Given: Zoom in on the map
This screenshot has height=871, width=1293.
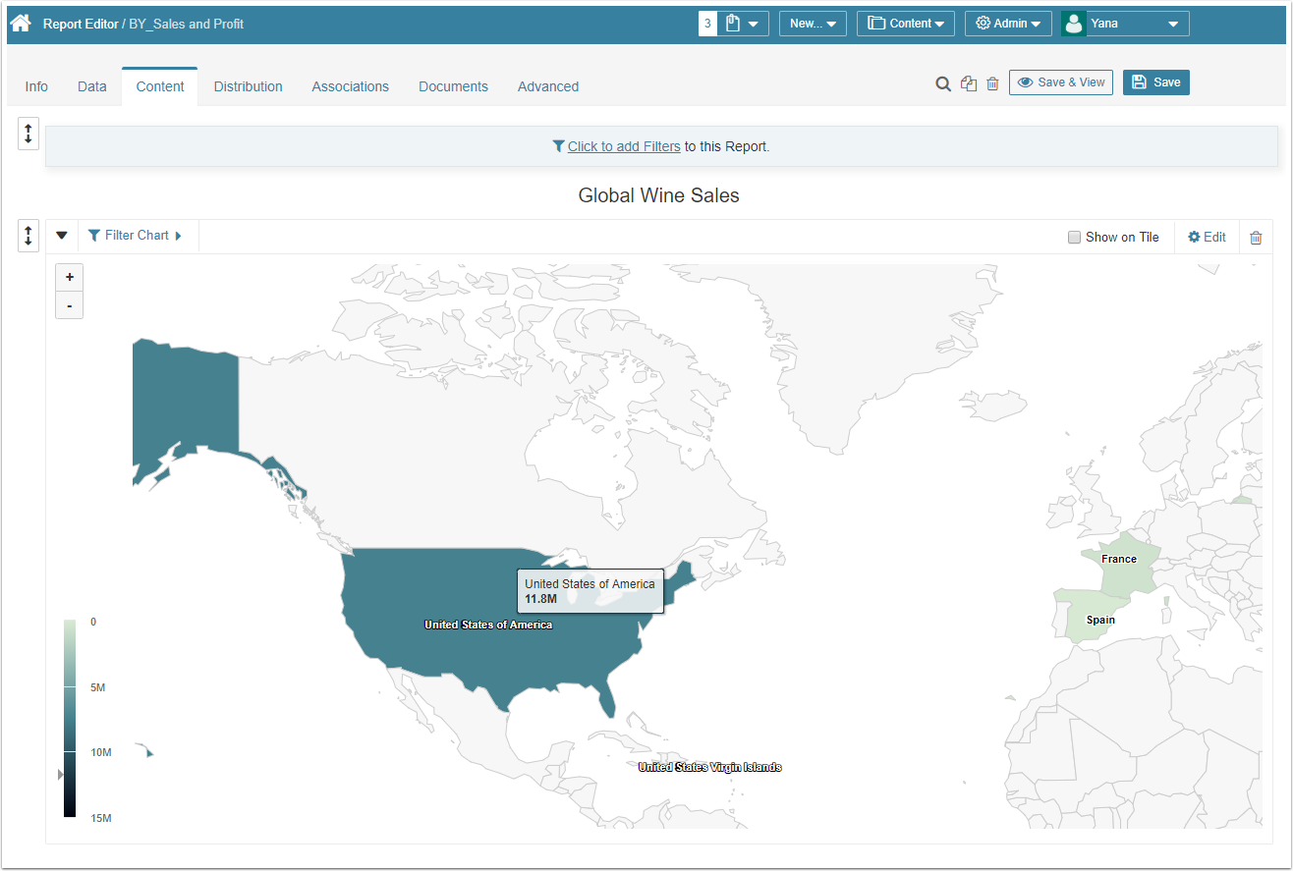Looking at the screenshot, I should (70, 277).
